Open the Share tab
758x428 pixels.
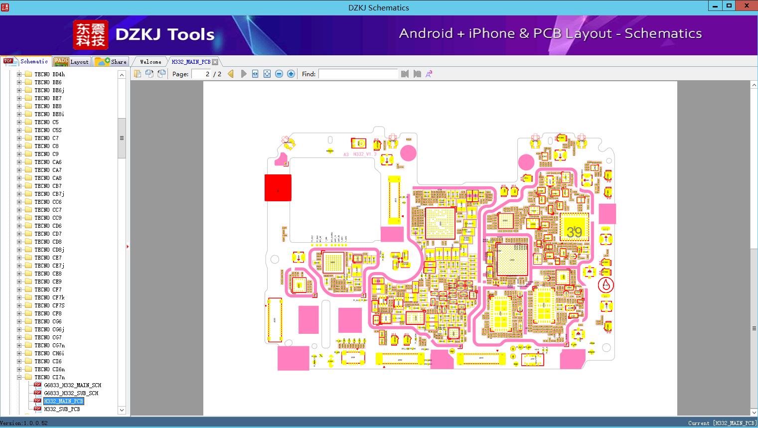(111, 62)
